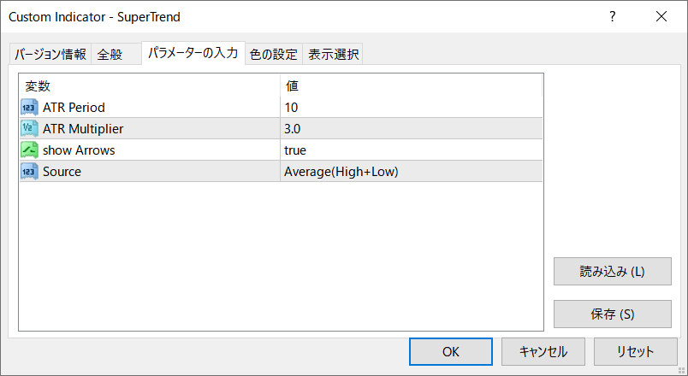Click the ATR Period integer type icon
The height and width of the screenshot is (376, 688).
tap(29, 107)
